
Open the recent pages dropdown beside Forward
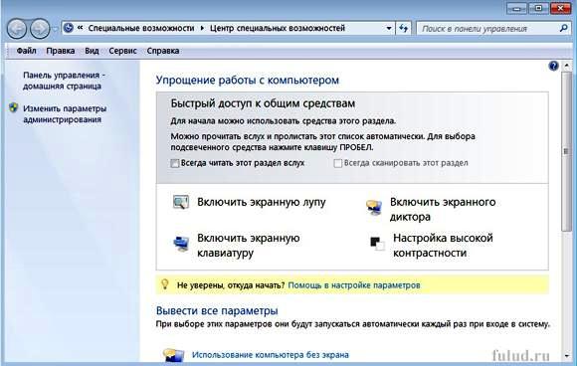tap(55, 29)
